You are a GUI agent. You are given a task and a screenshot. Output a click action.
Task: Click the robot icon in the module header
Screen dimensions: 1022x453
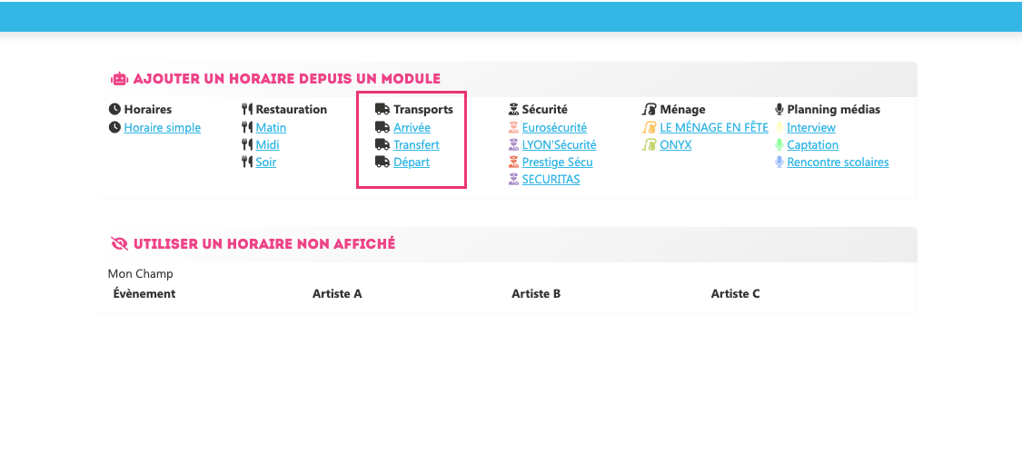click(119, 80)
